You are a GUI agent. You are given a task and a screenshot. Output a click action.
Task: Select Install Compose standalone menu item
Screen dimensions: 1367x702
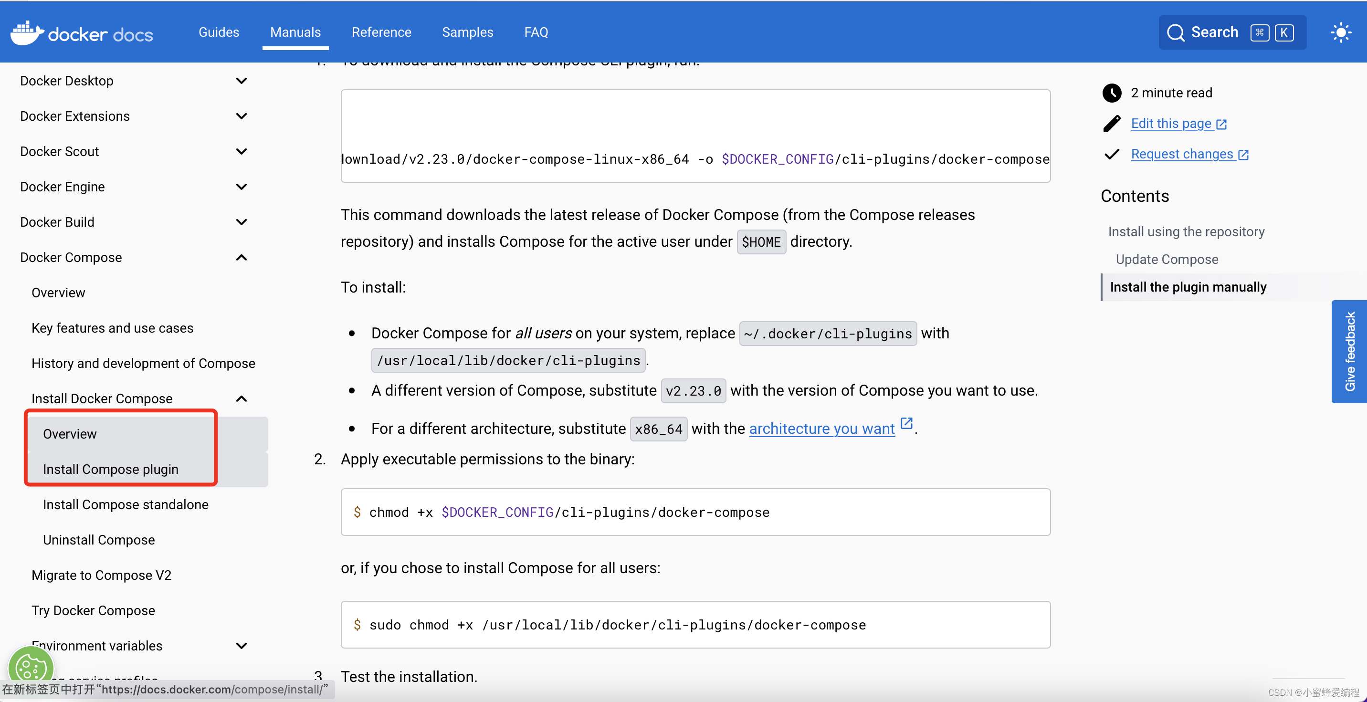coord(126,504)
